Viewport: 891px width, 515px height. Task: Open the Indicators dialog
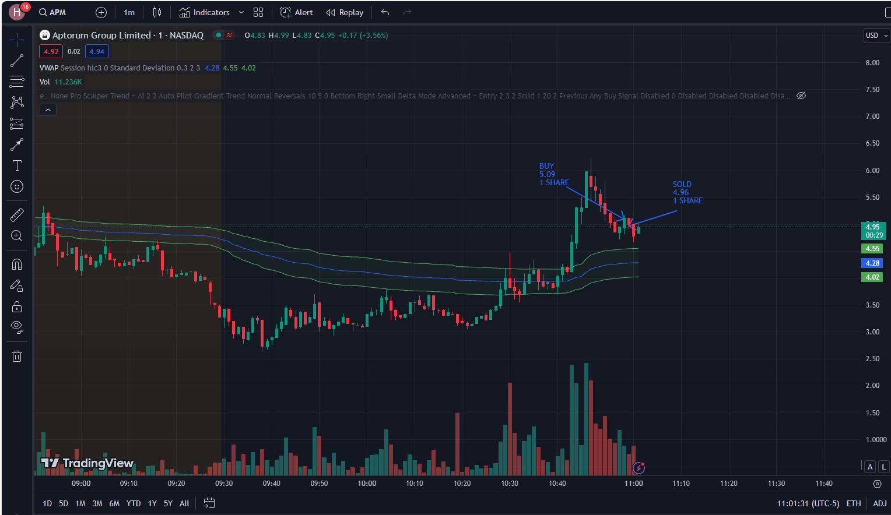(x=205, y=12)
